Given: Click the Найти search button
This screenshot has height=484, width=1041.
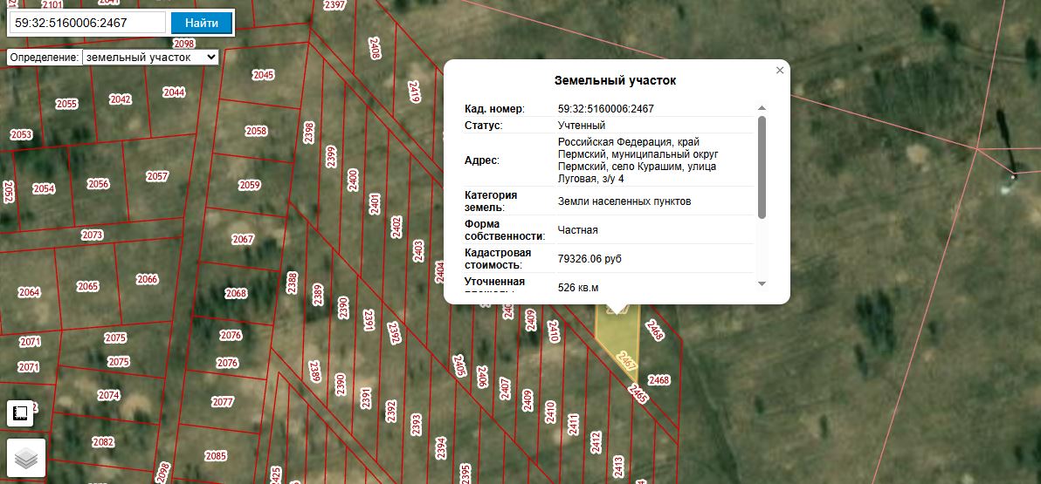Looking at the screenshot, I should click(x=201, y=23).
